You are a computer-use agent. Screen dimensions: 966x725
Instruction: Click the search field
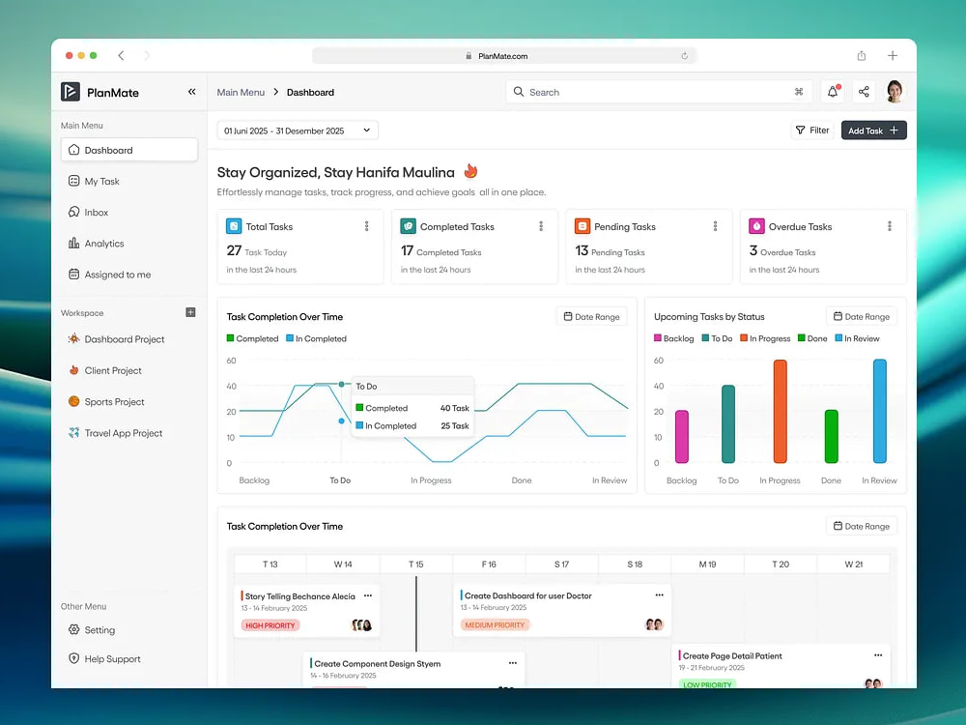659,92
